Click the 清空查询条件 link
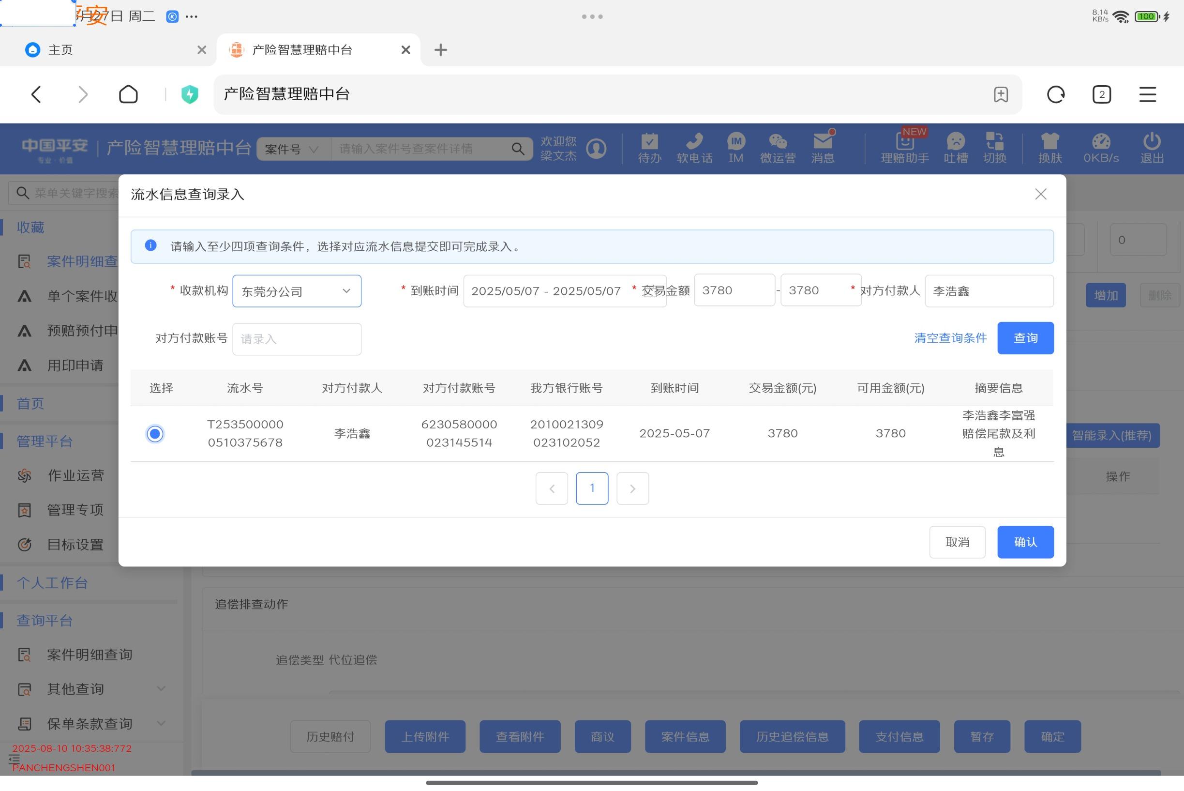 click(x=950, y=338)
